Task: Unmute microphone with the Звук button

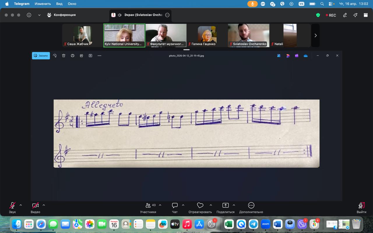Action: (12, 208)
